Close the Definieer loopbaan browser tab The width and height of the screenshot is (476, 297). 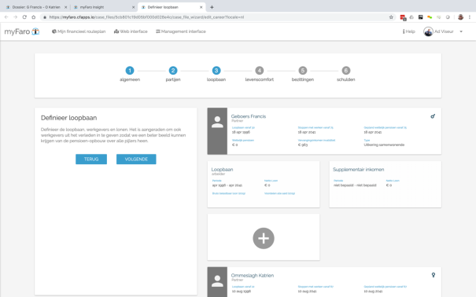coord(201,7)
